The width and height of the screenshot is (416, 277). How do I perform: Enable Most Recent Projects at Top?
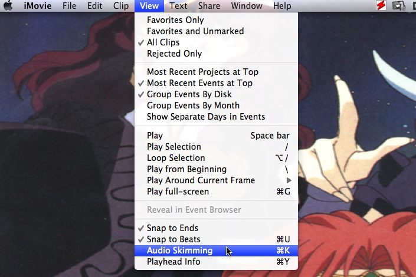(x=216, y=72)
